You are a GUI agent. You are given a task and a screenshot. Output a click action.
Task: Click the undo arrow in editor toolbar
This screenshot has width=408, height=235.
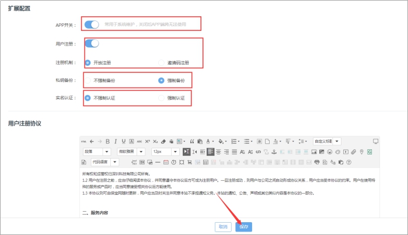[92, 141]
